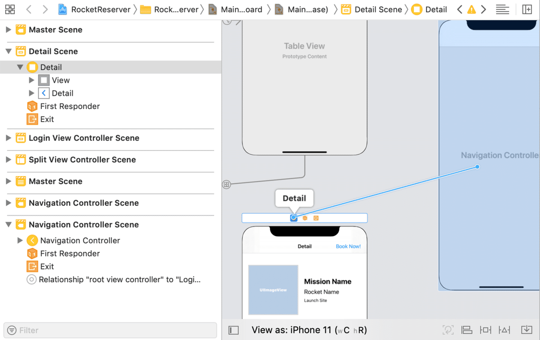
Task: Open the Align constraints icon
Action: click(x=467, y=330)
